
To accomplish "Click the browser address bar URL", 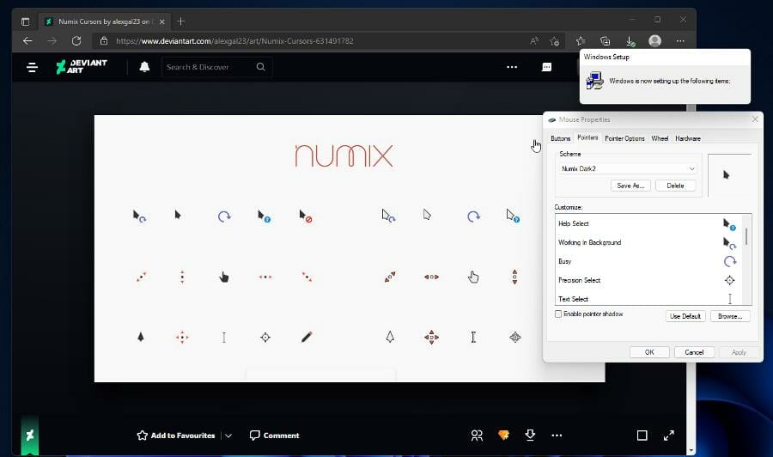I will (234, 41).
